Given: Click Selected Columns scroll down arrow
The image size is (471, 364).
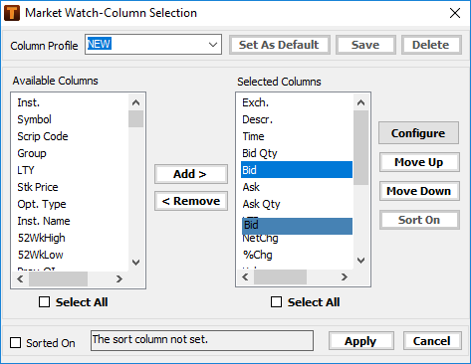Looking at the screenshot, I should click(x=360, y=261).
